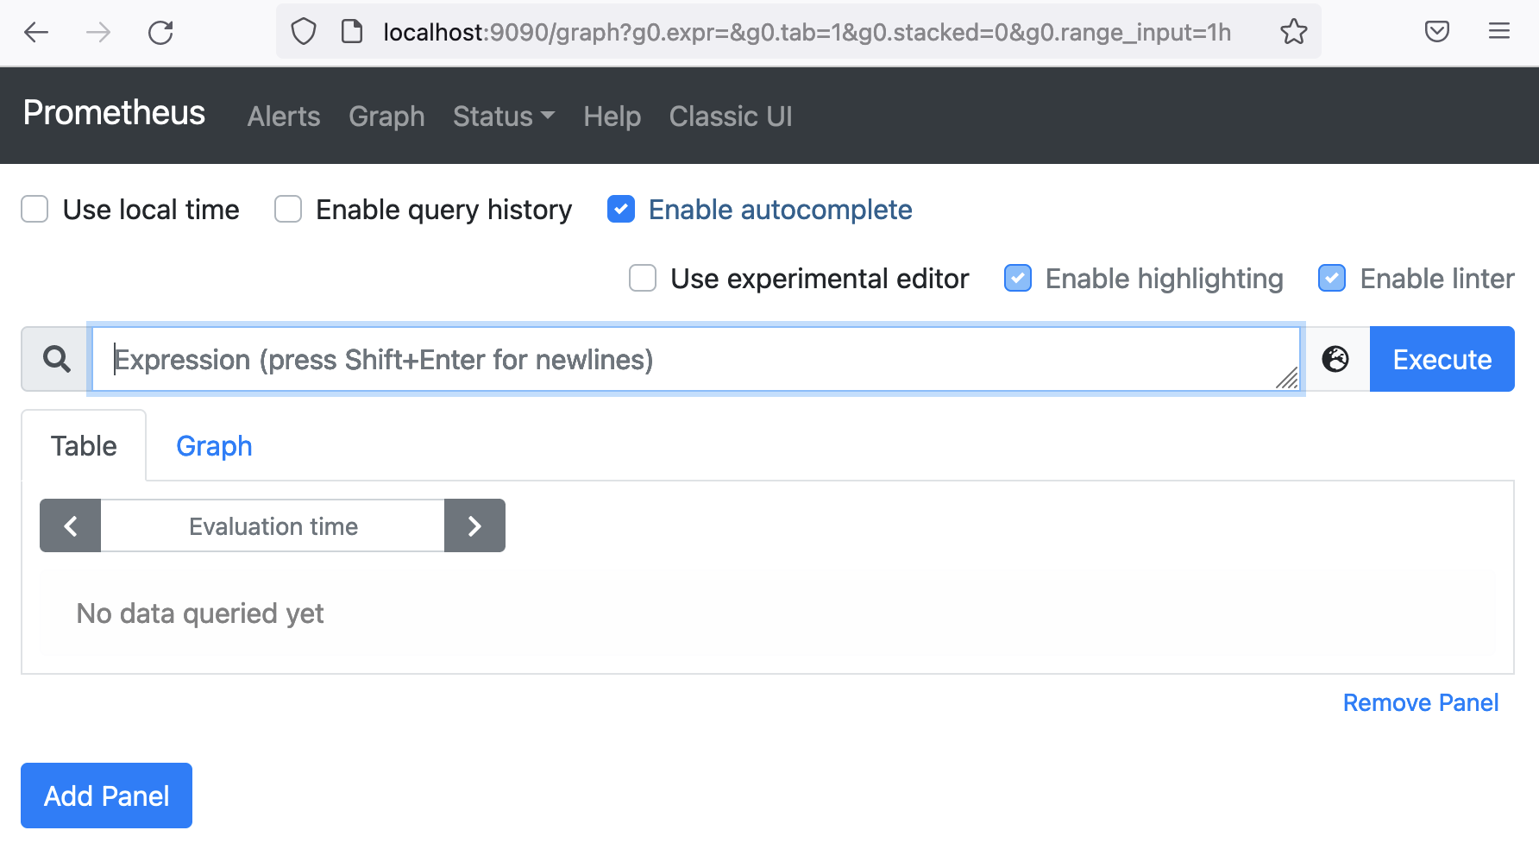Turn on Enable query history
Screen dimensions: 1539x868
click(287, 209)
